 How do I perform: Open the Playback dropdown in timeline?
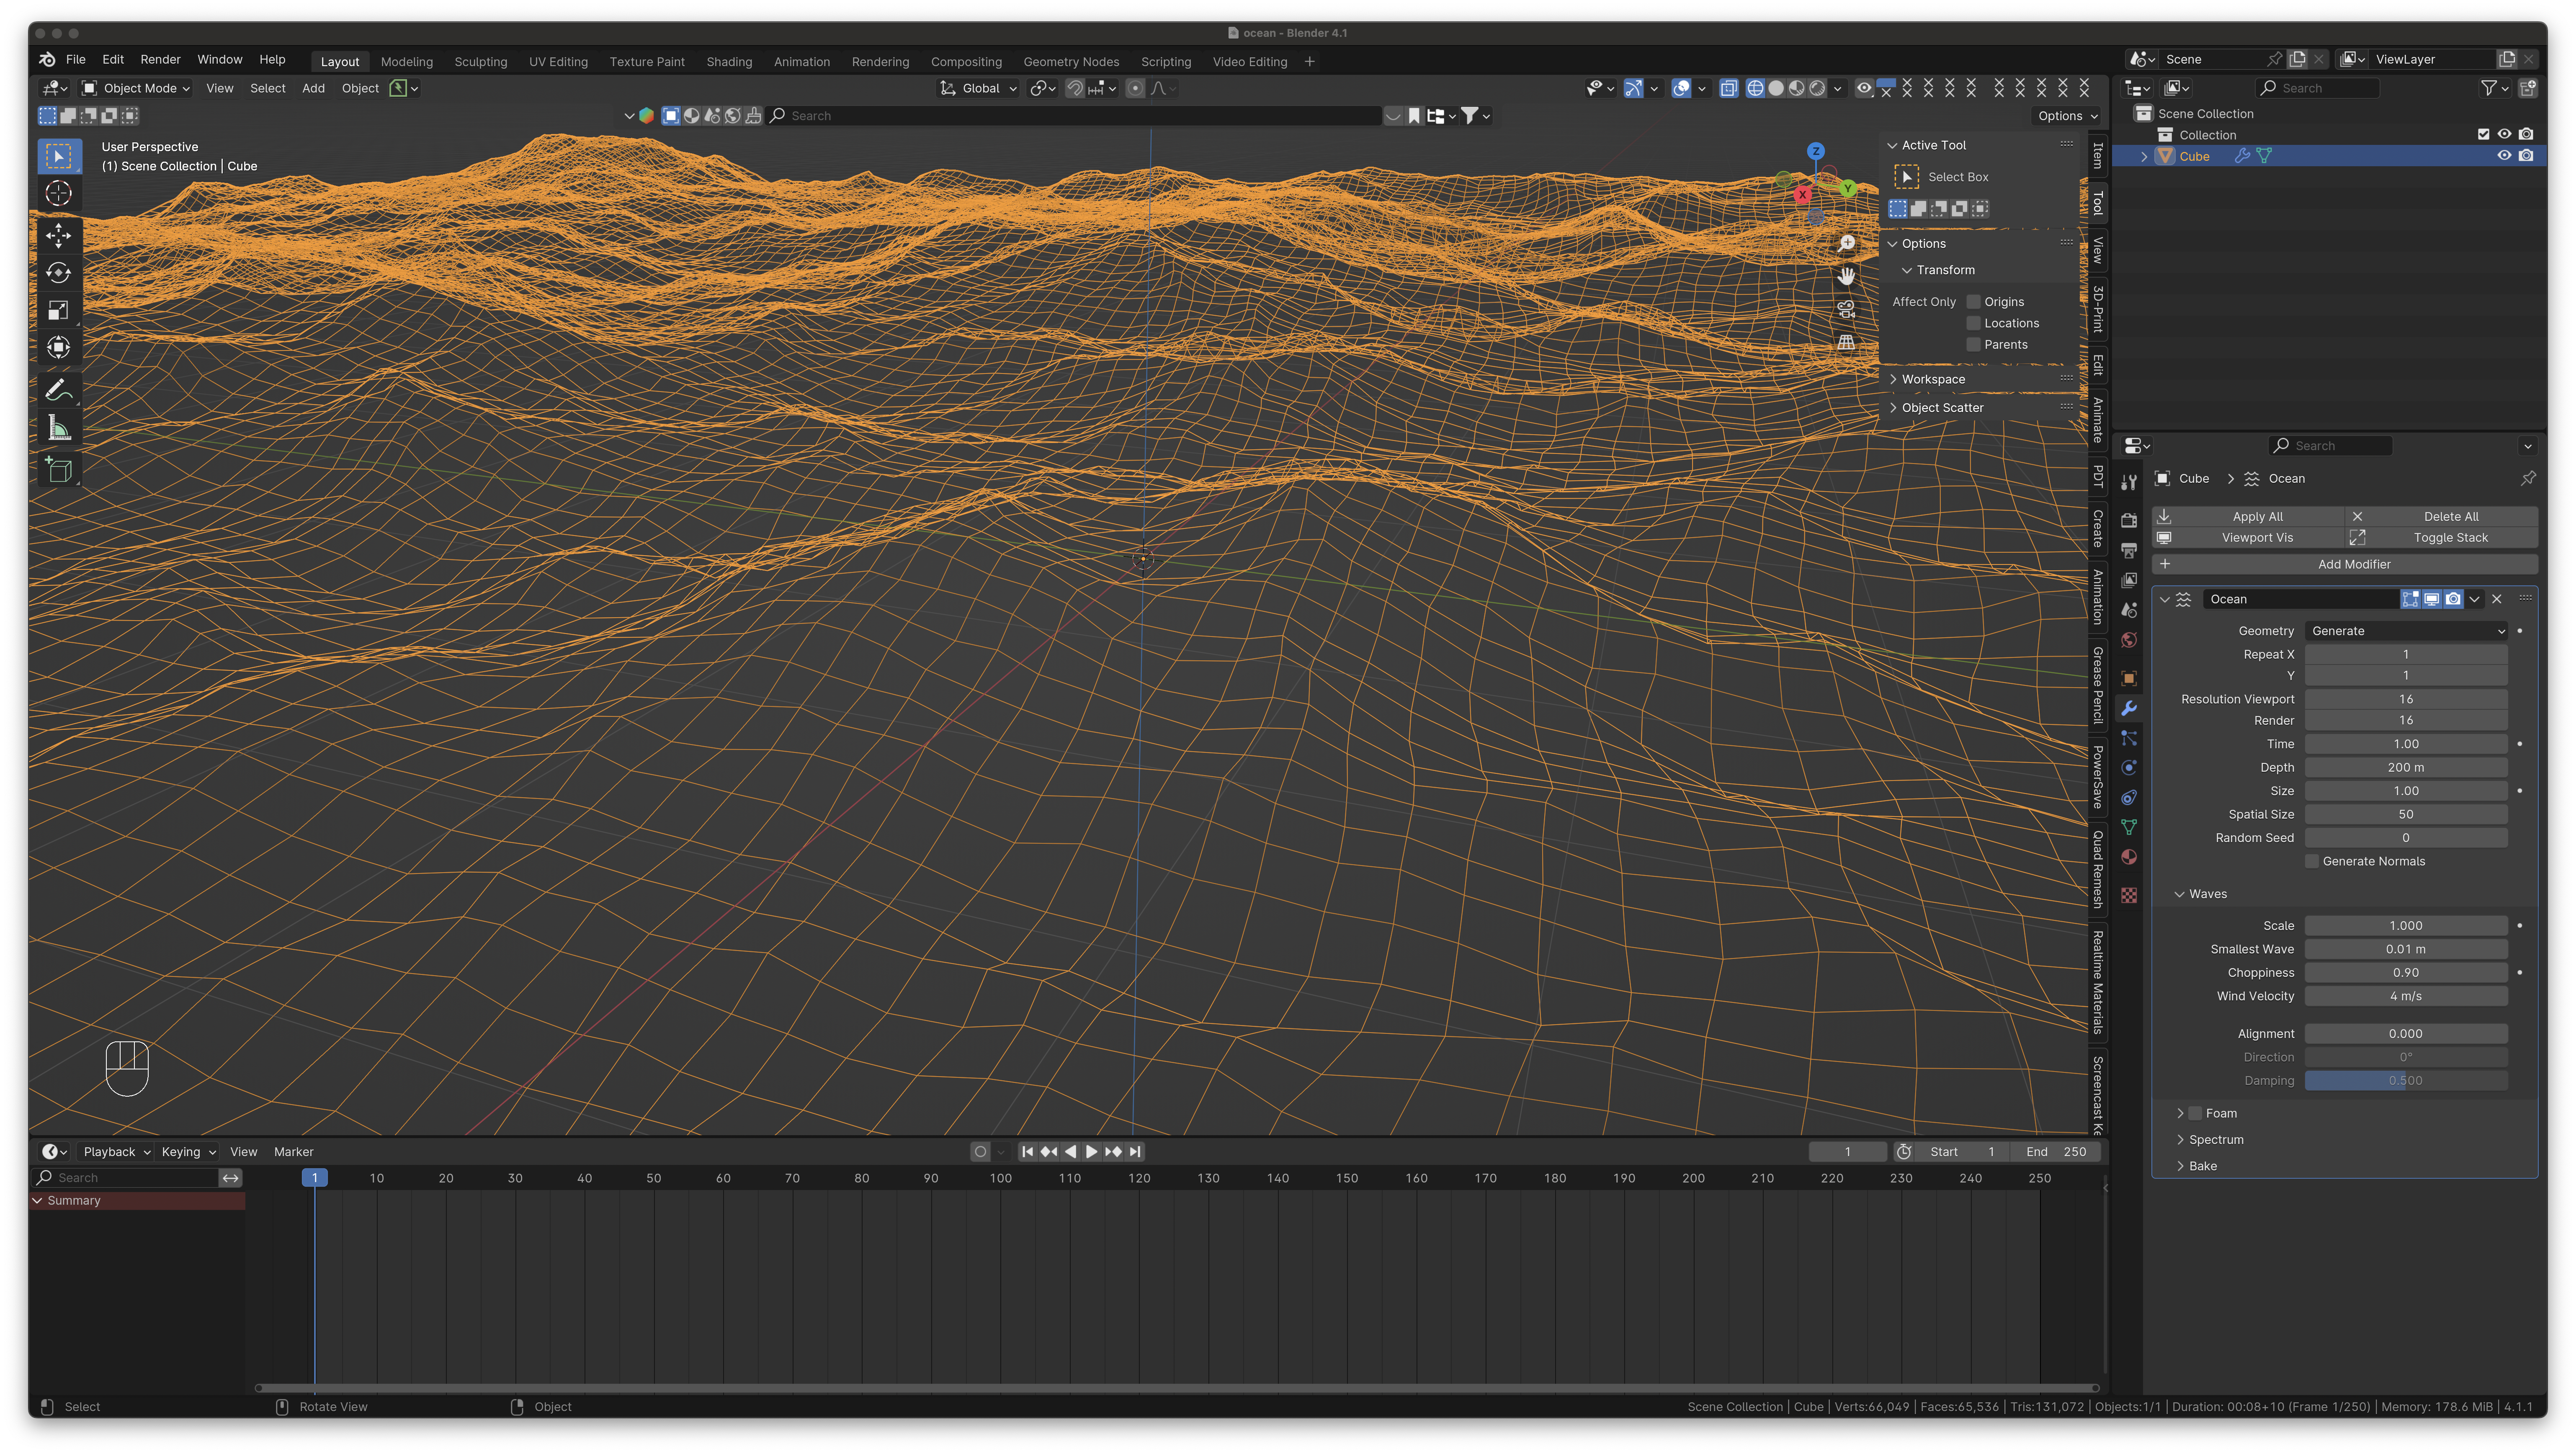(117, 1152)
